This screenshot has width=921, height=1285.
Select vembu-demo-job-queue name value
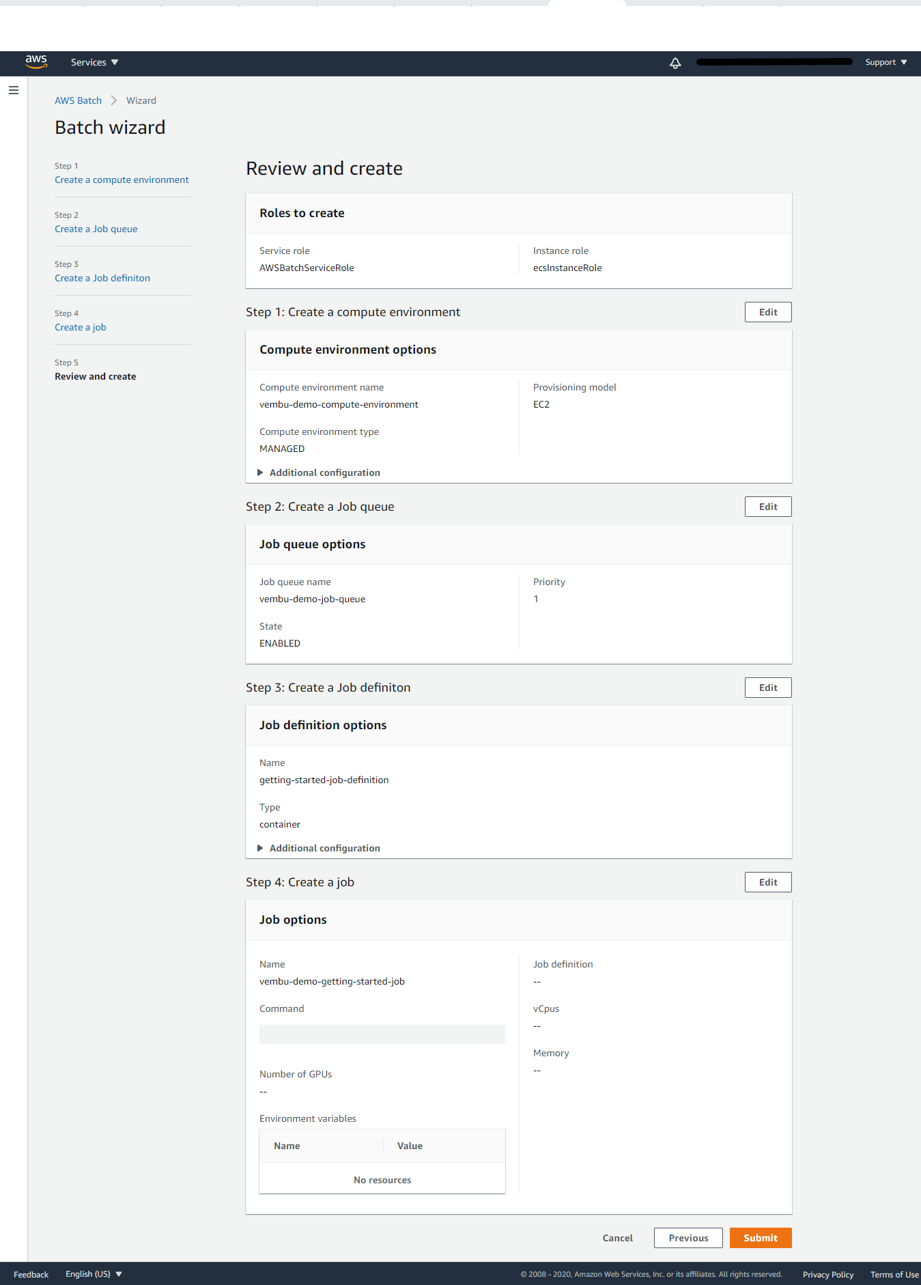[x=312, y=599]
